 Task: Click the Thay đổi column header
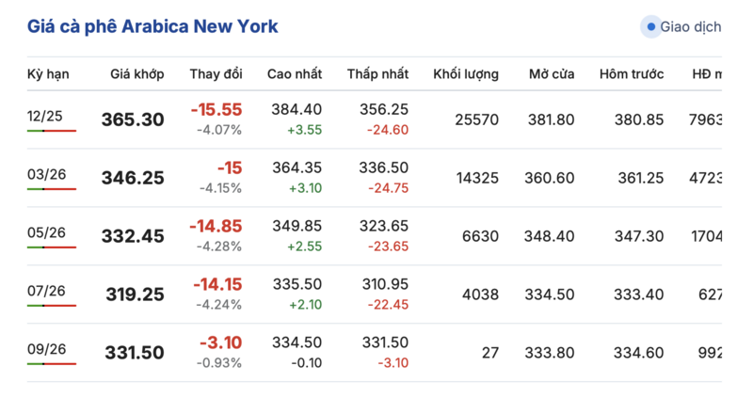click(216, 74)
